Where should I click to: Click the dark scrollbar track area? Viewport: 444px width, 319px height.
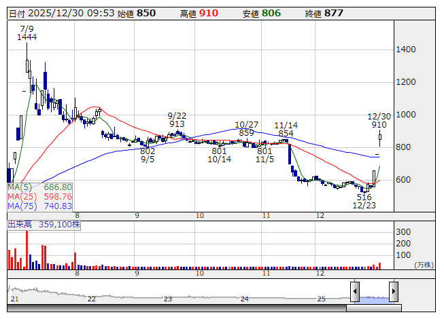(x=177, y=307)
